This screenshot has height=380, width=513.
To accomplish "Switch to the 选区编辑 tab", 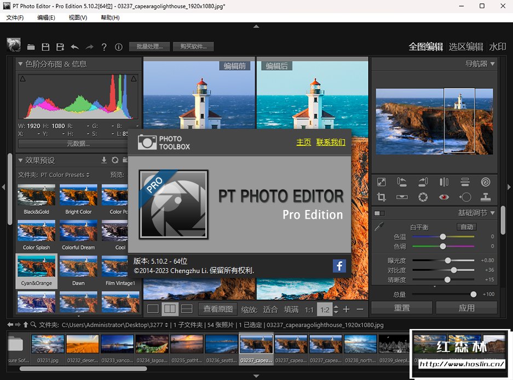I will coord(465,47).
